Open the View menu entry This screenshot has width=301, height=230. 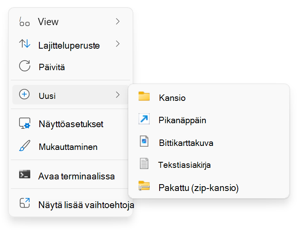coord(70,22)
